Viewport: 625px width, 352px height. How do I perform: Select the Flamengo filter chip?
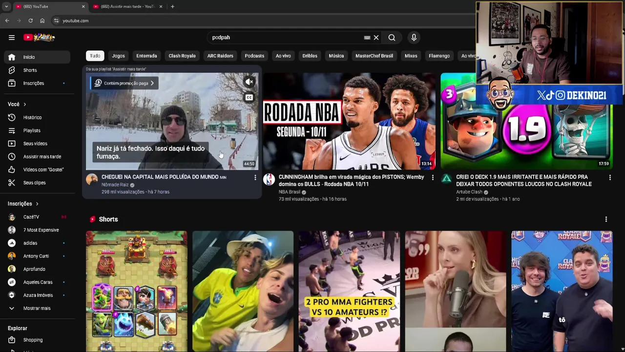point(439,56)
